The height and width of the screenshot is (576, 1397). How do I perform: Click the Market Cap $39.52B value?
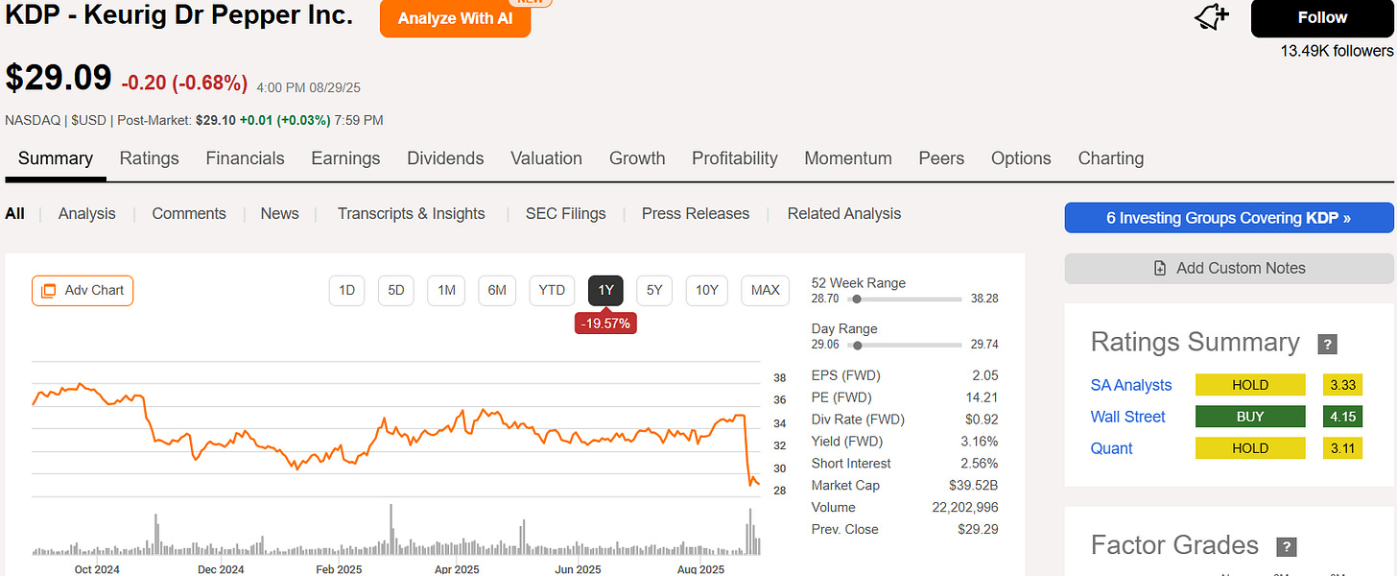coord(971,485)
